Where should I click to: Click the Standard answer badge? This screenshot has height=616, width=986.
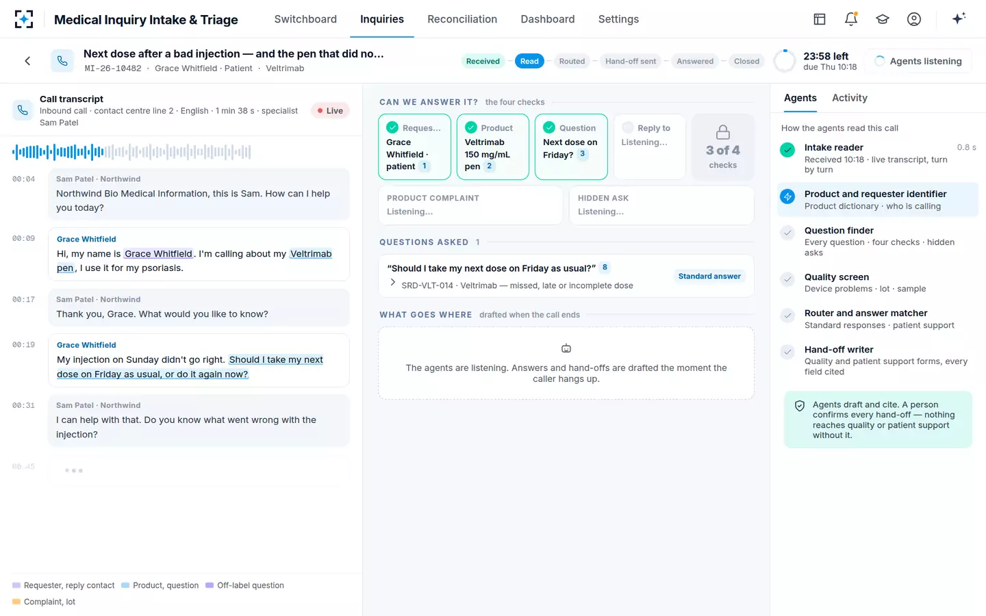tap(709, 276)
